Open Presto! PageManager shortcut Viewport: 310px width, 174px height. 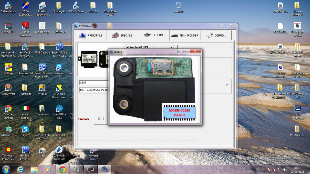click(x=42, y=9)
